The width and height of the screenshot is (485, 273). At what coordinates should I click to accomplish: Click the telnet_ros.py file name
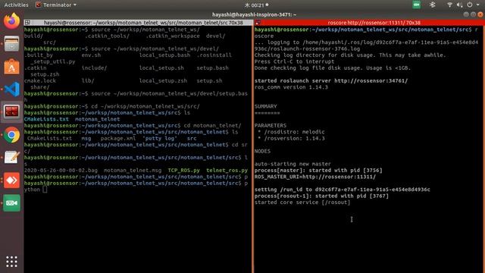tap(227, 170)
